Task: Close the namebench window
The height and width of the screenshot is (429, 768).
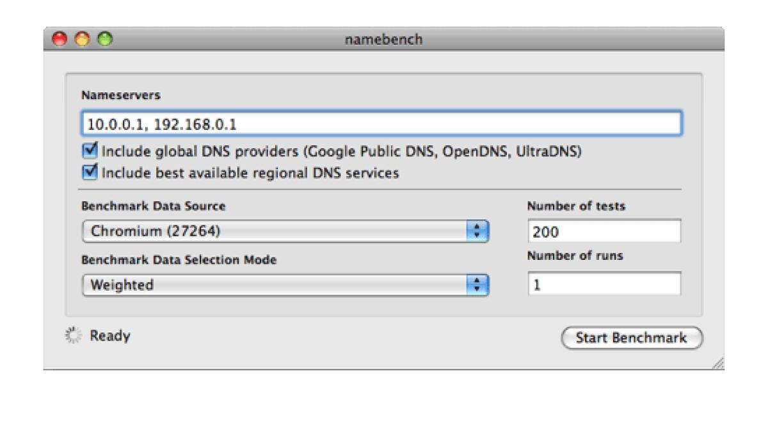Action: (60, 39)
